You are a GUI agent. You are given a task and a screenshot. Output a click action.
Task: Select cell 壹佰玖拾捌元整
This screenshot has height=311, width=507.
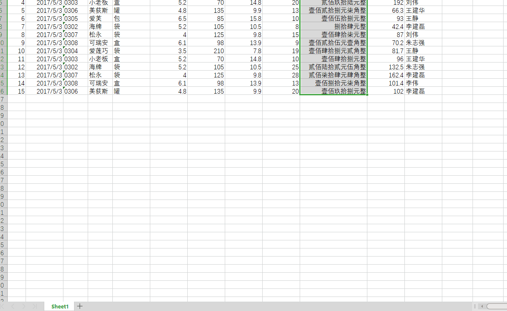point(334,91)
